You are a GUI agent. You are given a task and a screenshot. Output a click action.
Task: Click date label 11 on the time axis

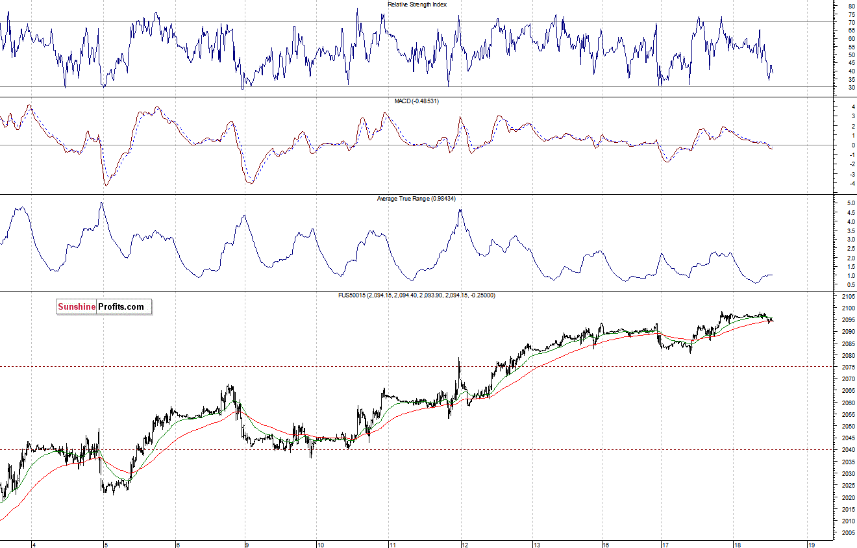[392, 545]
